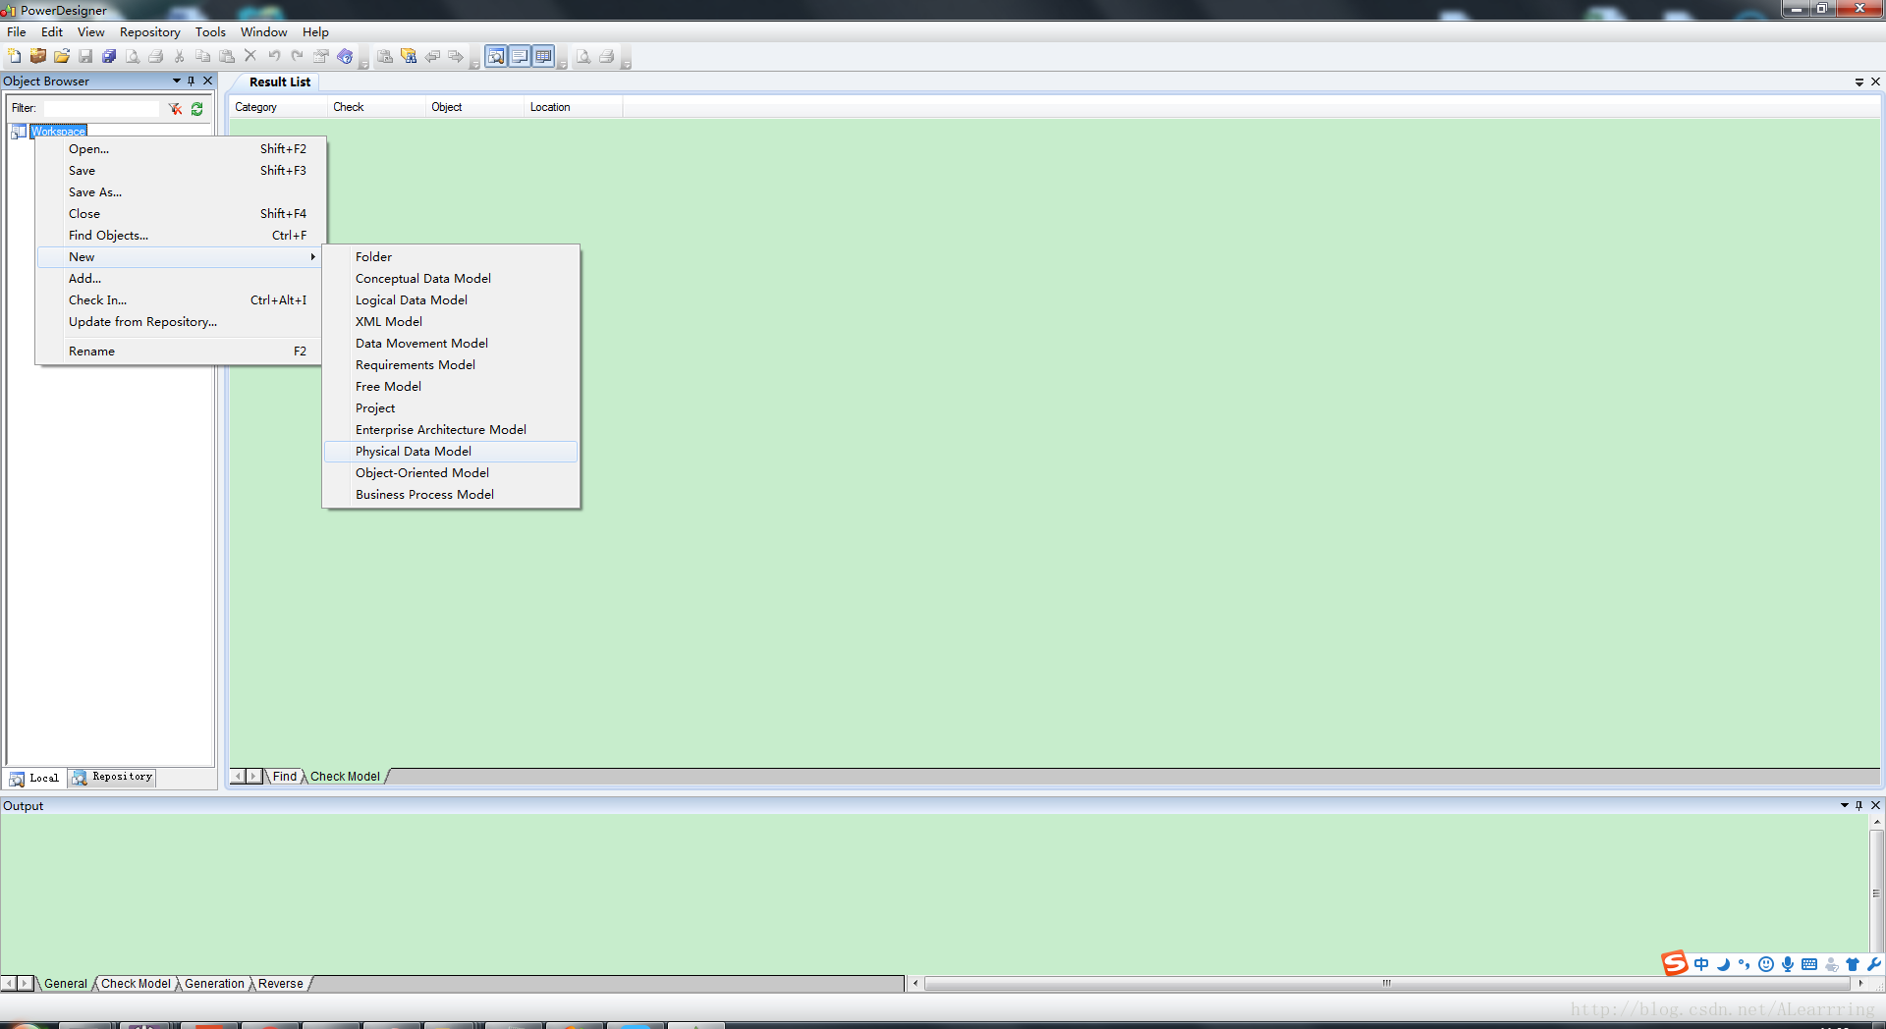
Task: Choose Conceptual Data Model in New submenu
Action: [x=451, y=279]
